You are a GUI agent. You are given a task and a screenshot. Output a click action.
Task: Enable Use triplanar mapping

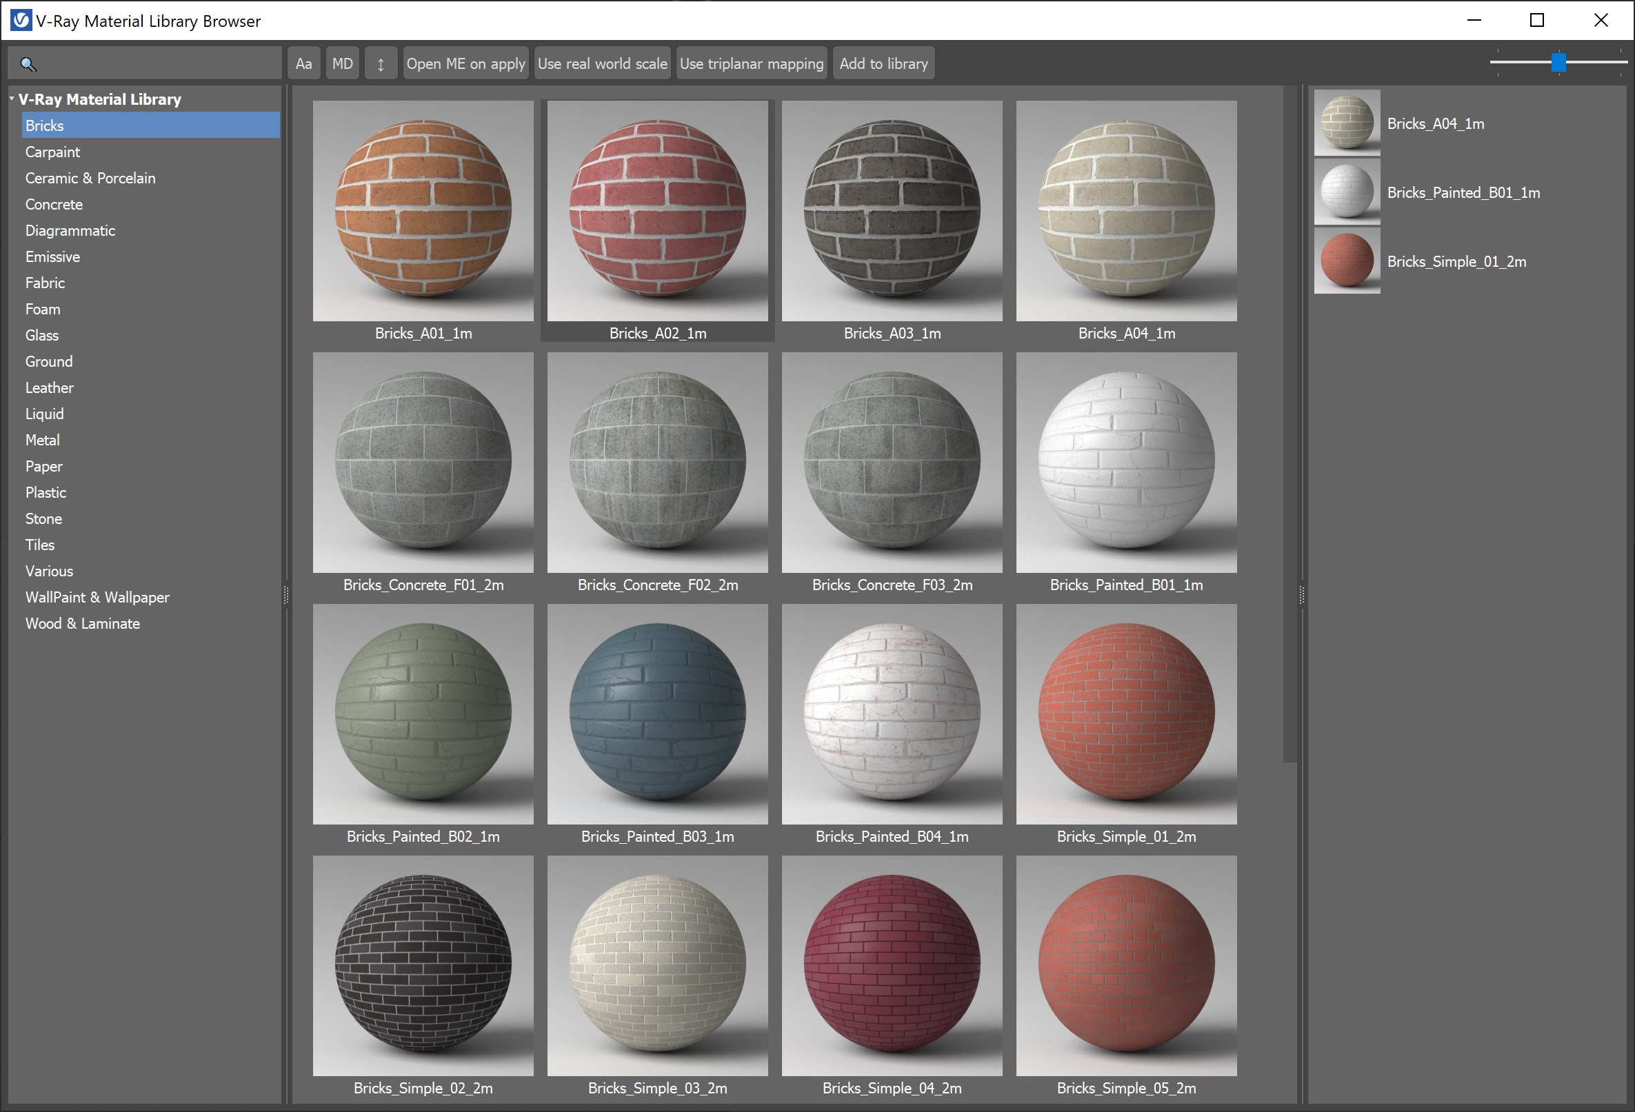point(752,63)
